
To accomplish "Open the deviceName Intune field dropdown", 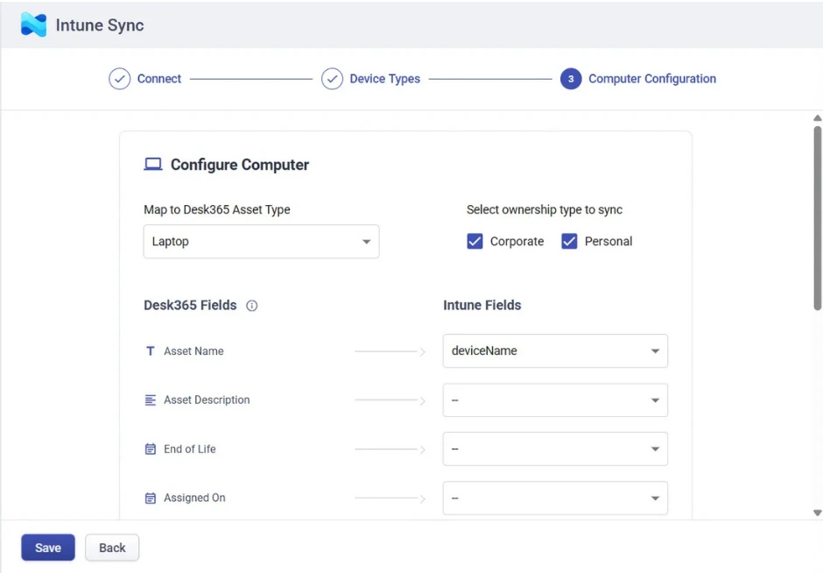I will (555, 350).
